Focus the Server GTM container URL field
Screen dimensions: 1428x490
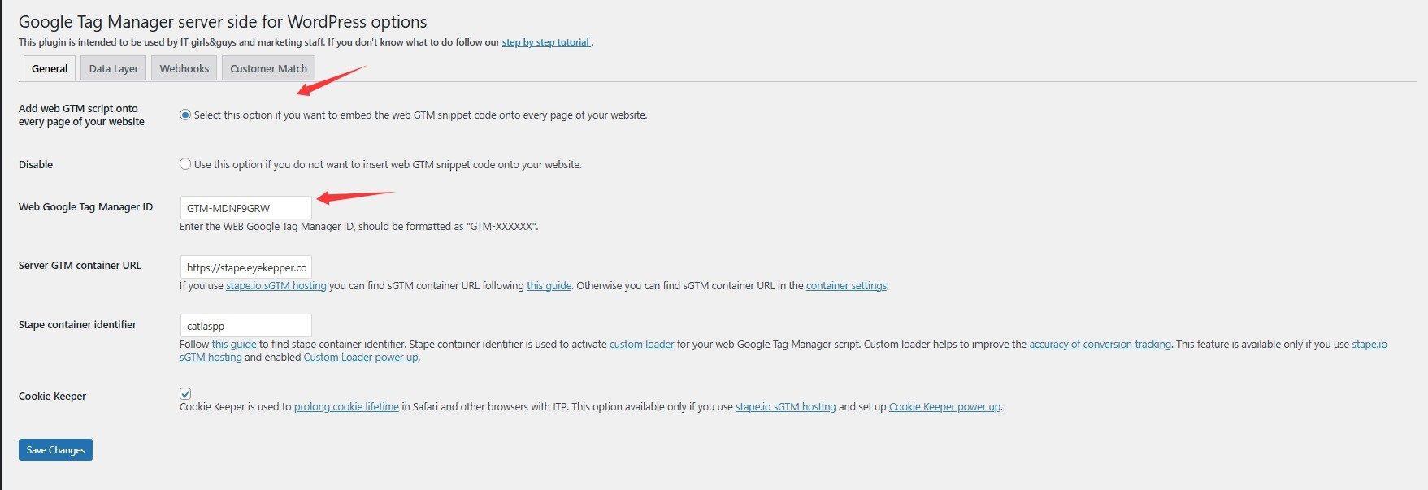point(245,267)
